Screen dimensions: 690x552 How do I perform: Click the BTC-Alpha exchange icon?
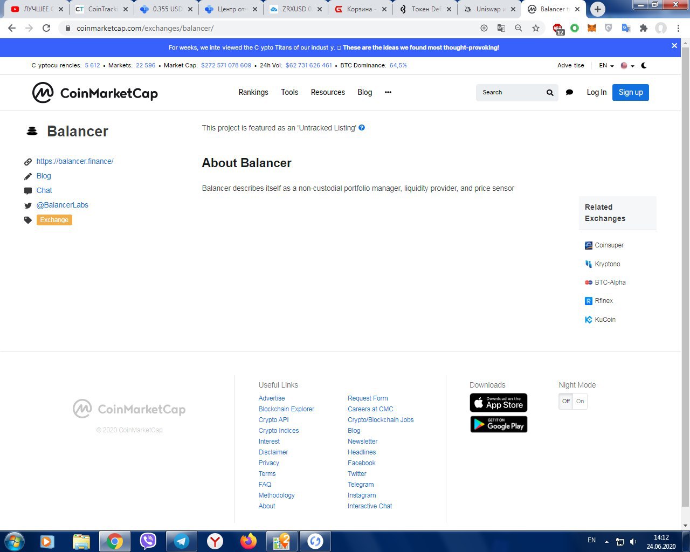pos(589,282)
